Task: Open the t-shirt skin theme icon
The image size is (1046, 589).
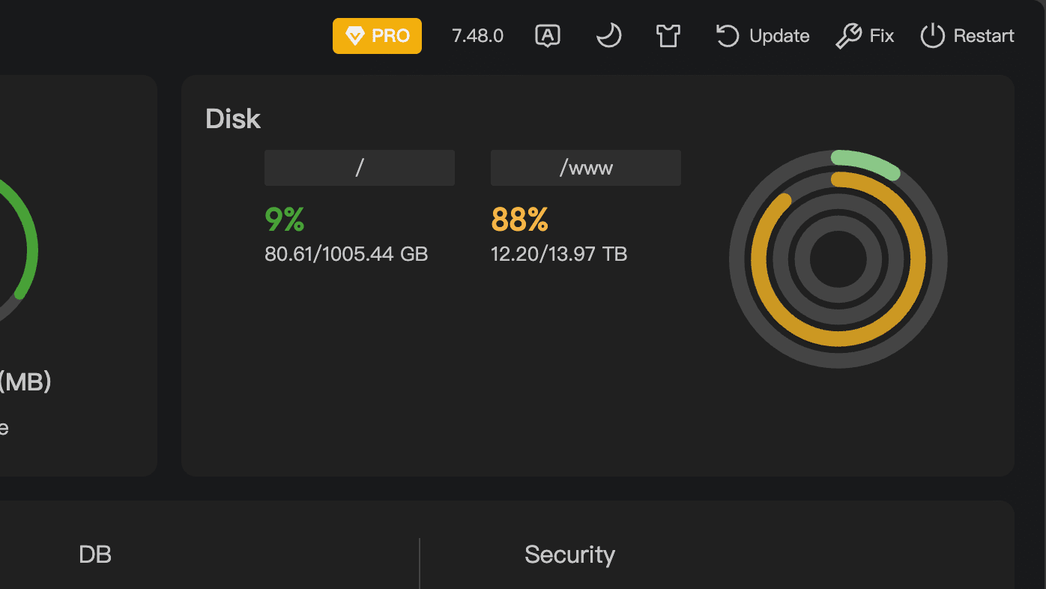Action: click(x=668, y=35)
